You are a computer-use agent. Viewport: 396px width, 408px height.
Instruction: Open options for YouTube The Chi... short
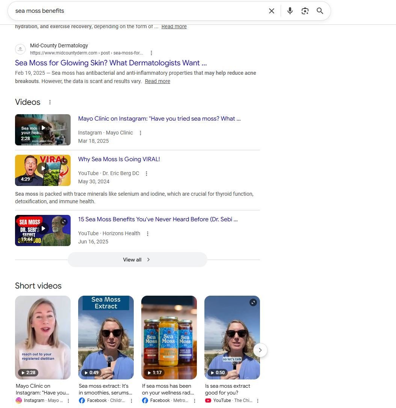[258, 401]
